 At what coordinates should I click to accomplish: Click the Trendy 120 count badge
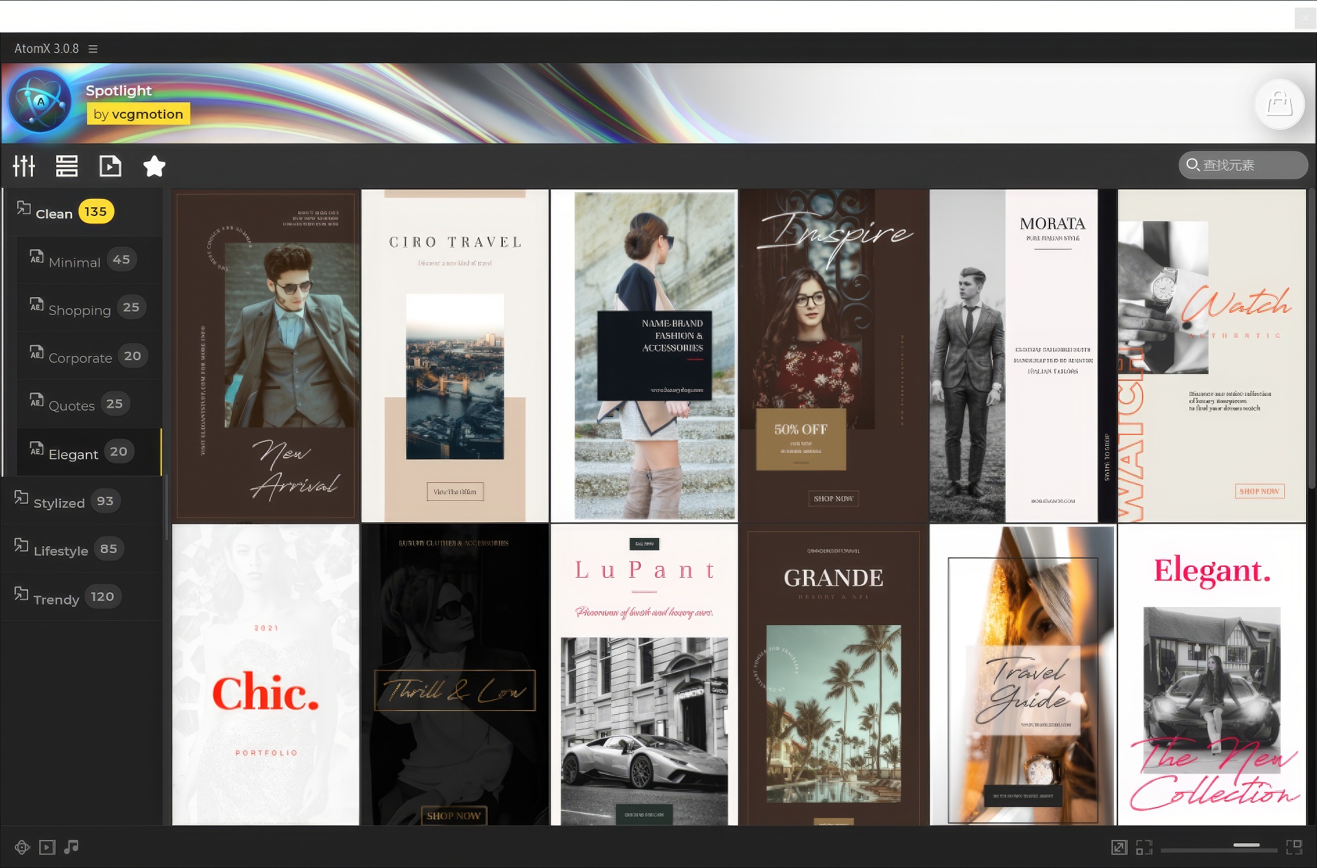pos(103,597)
